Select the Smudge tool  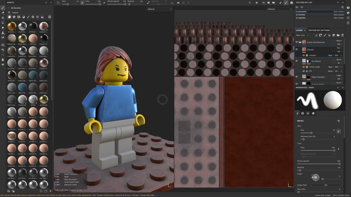click(x=3, y=28)
